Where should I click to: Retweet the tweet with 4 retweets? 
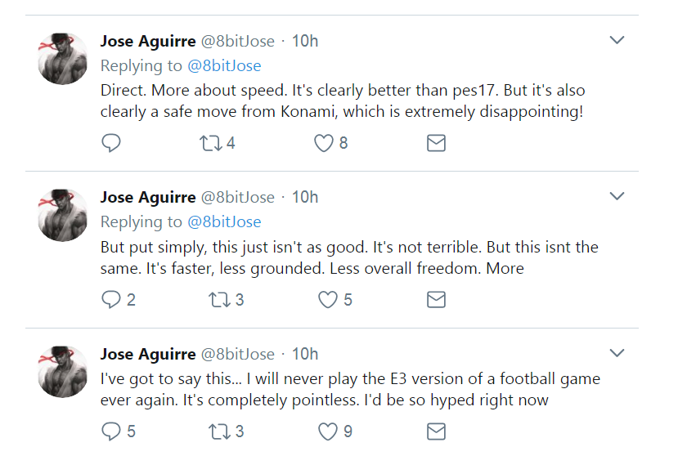tap(209, 143)
